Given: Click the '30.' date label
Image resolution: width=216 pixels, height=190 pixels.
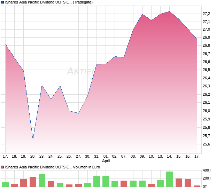Looking at the screenshot, I should point(87,157).
